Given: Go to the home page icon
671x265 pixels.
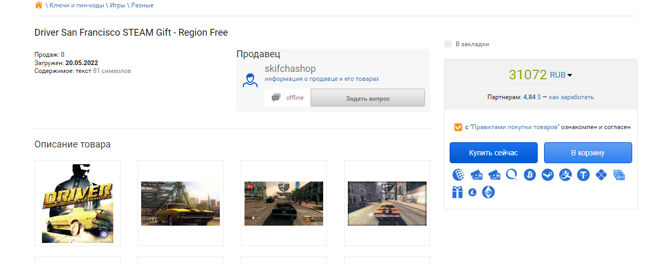Looking at the screenshot, I should click(x=38, y=5).
